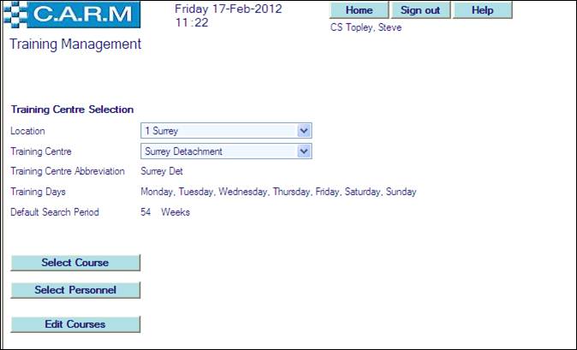This screenshot has width=577, height=350.
Task: Click the C.A.R.M logo
Action: pos(71,16)
